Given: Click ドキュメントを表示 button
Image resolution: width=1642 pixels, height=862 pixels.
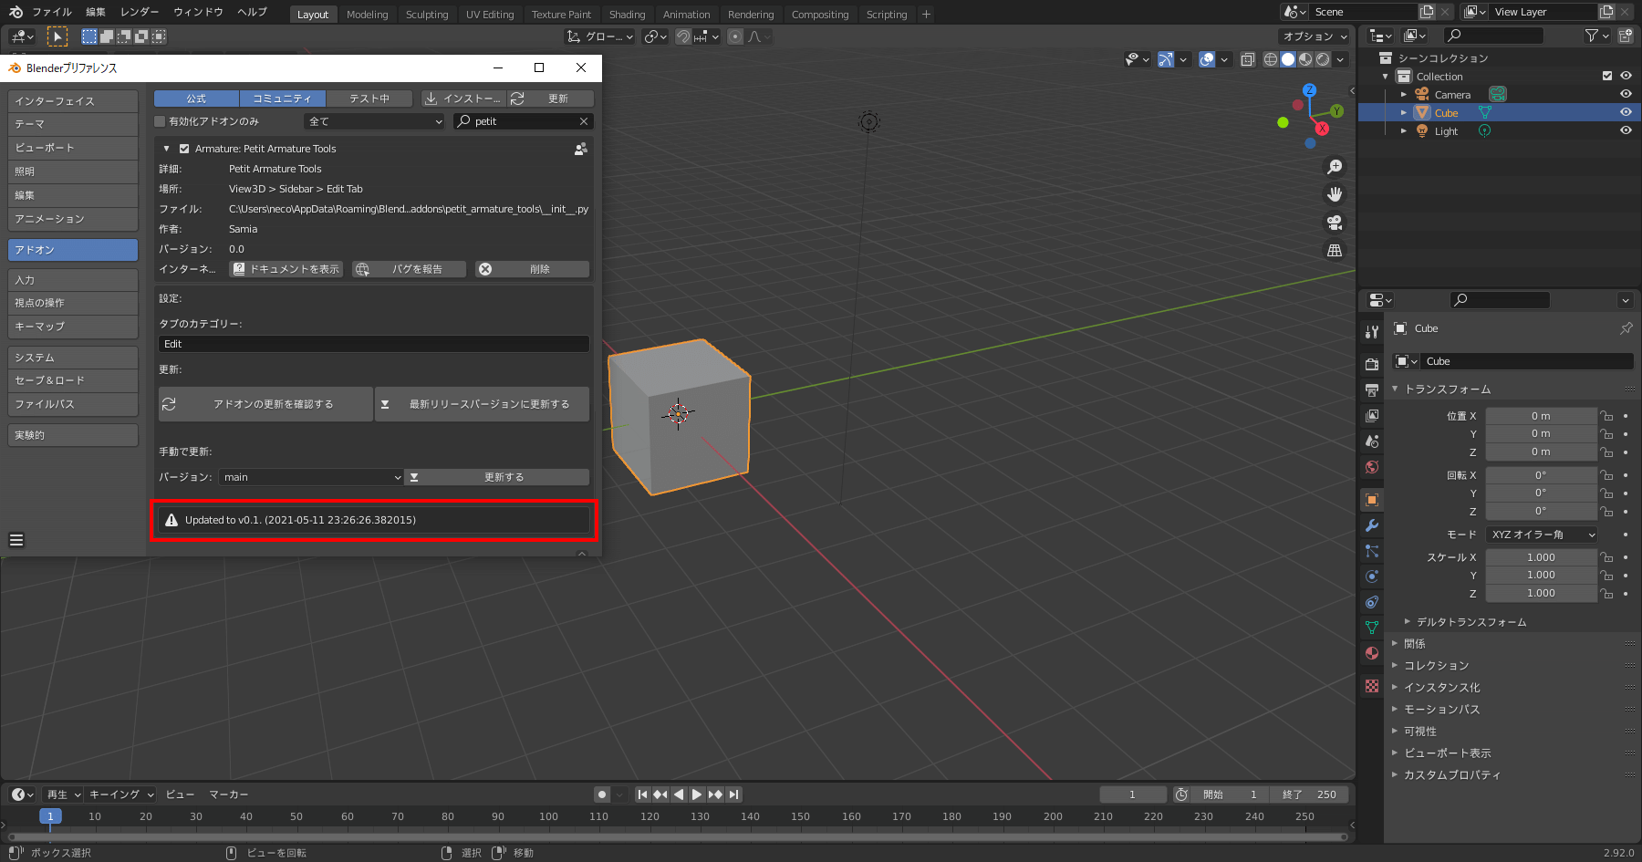Looking at the screenshot, I should (x=286, y=269).
